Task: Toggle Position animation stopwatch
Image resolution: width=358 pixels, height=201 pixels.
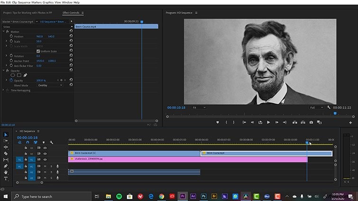Action: (11, 36)
